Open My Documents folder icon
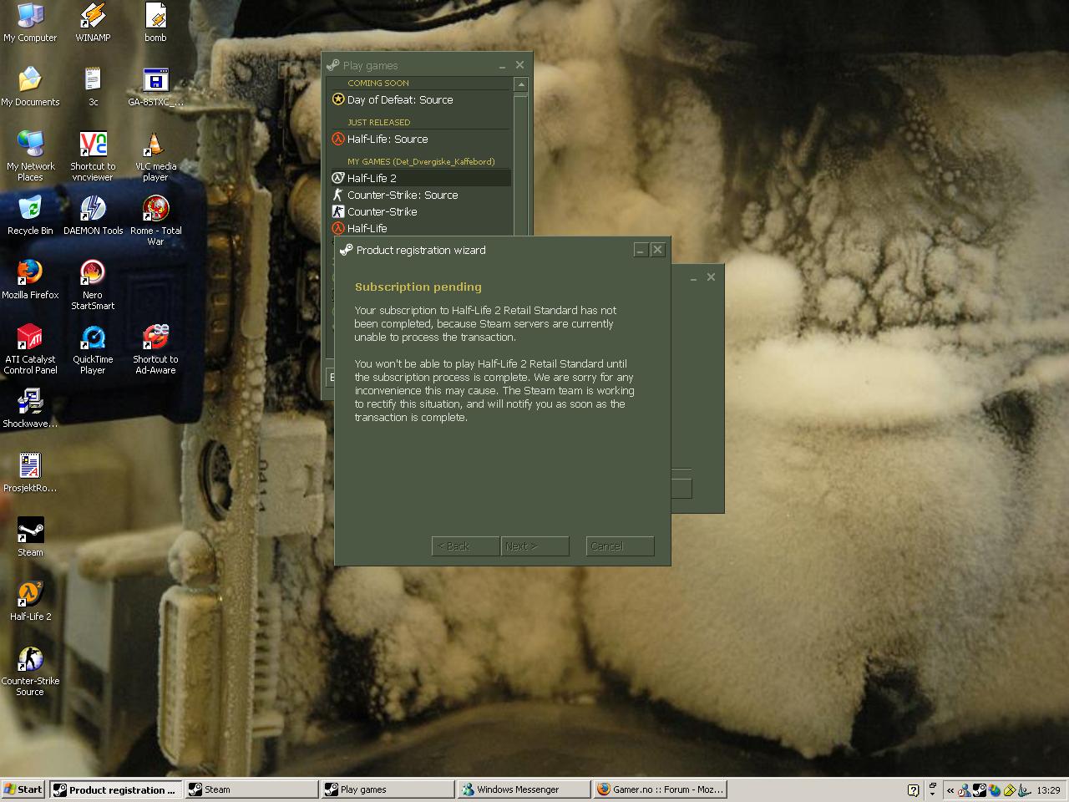This screenshot has height=802, width=1069. click(x=30, y=87)
